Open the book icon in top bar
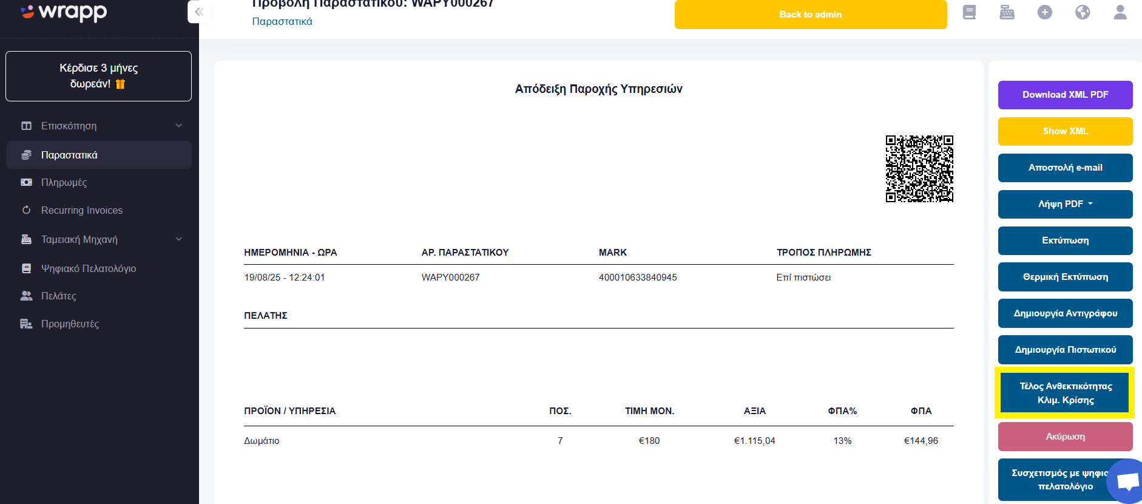The image size is (1142, 504). 970,12
